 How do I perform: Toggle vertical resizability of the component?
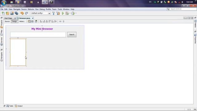click(x=63, y=21)
